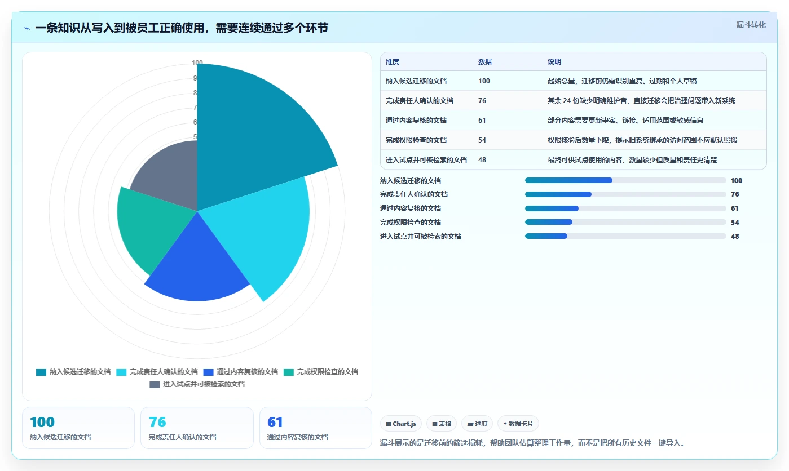789x471 pixels.
Task: Click progress bar for 纳入候选迁移的文档
Action: coord(625,180)
